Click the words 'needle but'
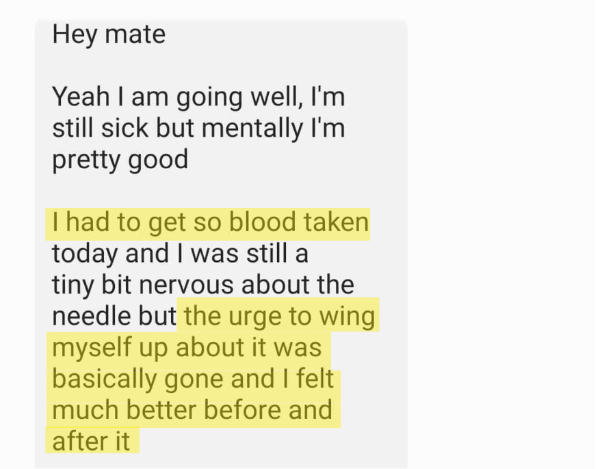This screenshot has width=604, height=469. [x=114, y=316]
